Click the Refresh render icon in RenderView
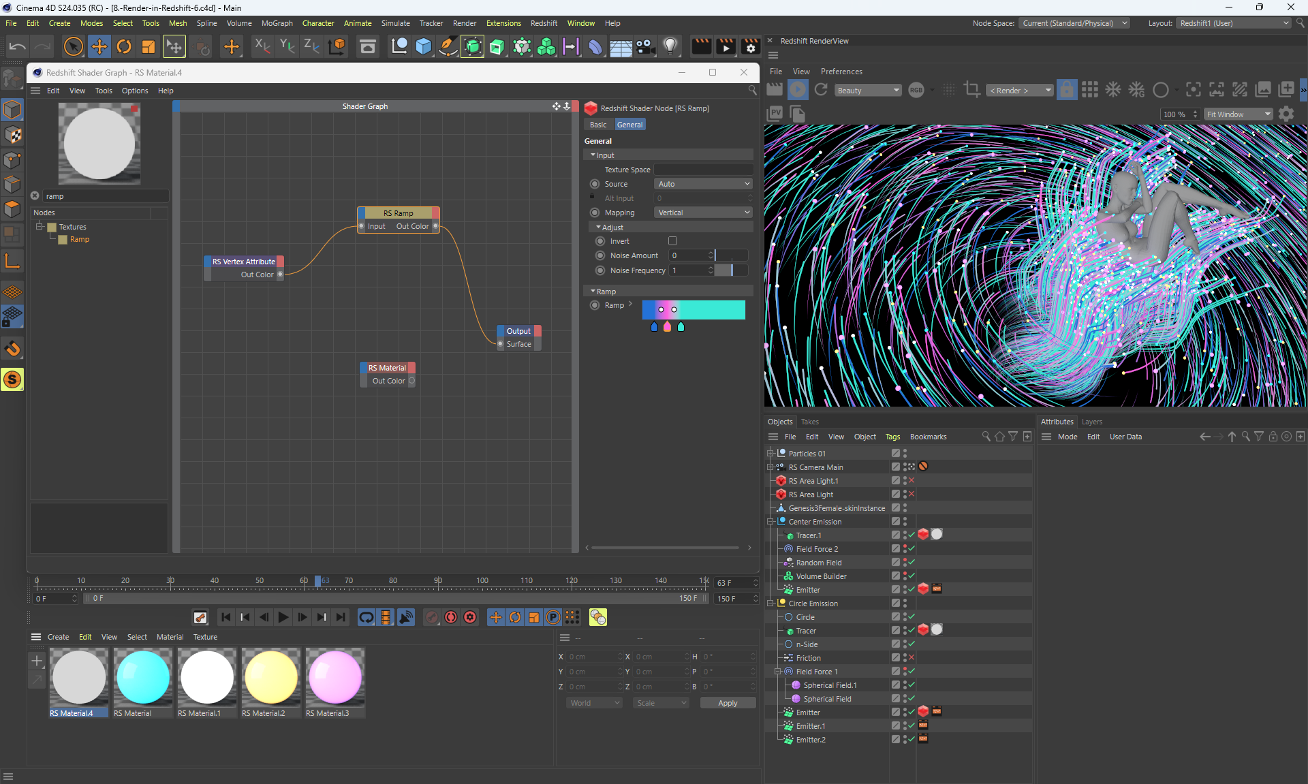The width and height of the screenshot is (1308, 784). click(x=821, y=90)
